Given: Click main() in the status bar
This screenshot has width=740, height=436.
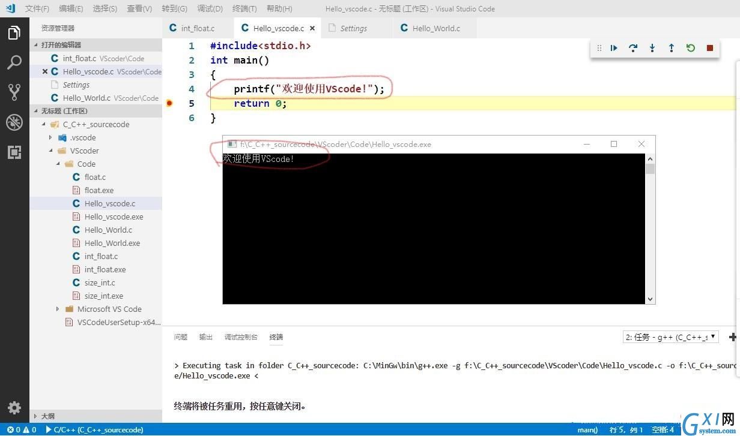Looking at the screenshot, I should [x=587, y=429].
